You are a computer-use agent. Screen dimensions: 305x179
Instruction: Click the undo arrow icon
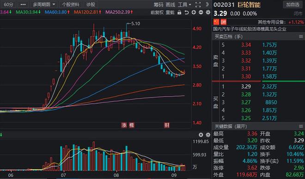click(x=186, y=12)
